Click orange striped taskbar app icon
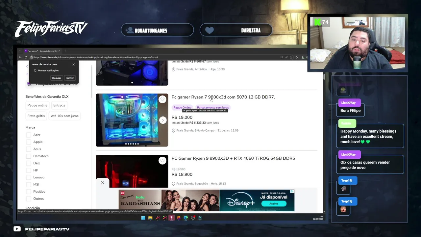421x237 pixels. (179, 218)
